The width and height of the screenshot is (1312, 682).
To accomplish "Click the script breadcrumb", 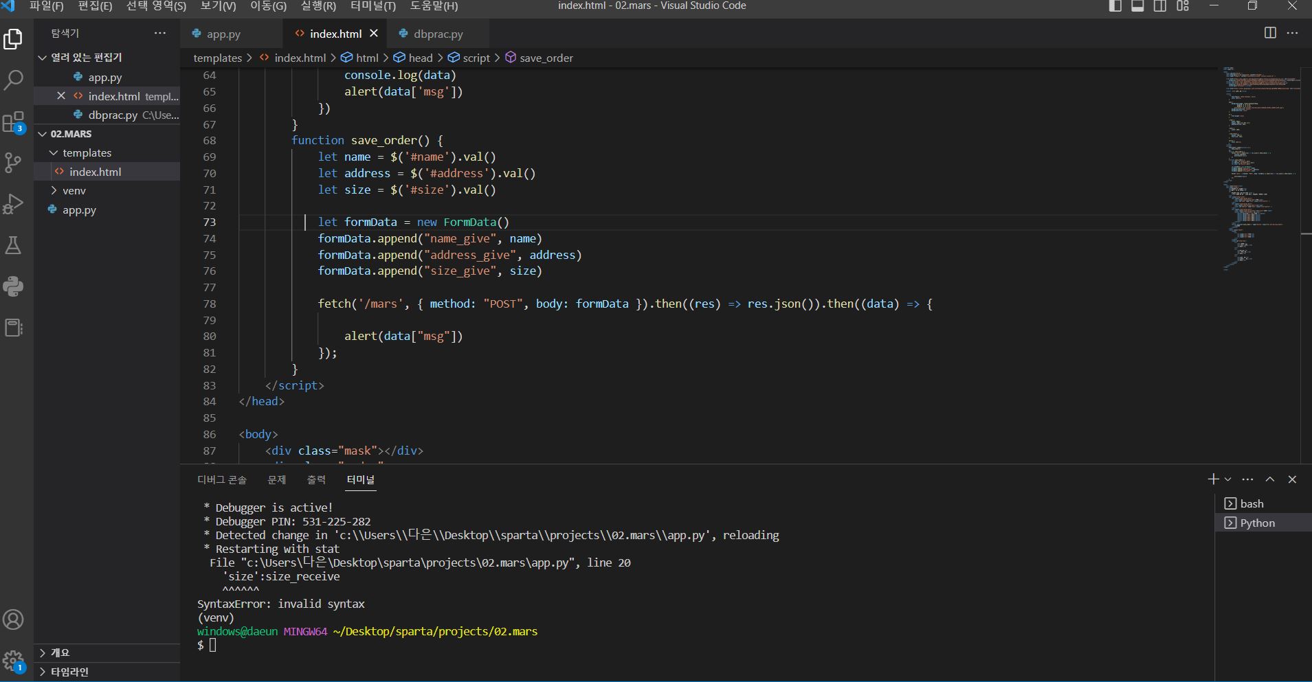I will [476, 58].
